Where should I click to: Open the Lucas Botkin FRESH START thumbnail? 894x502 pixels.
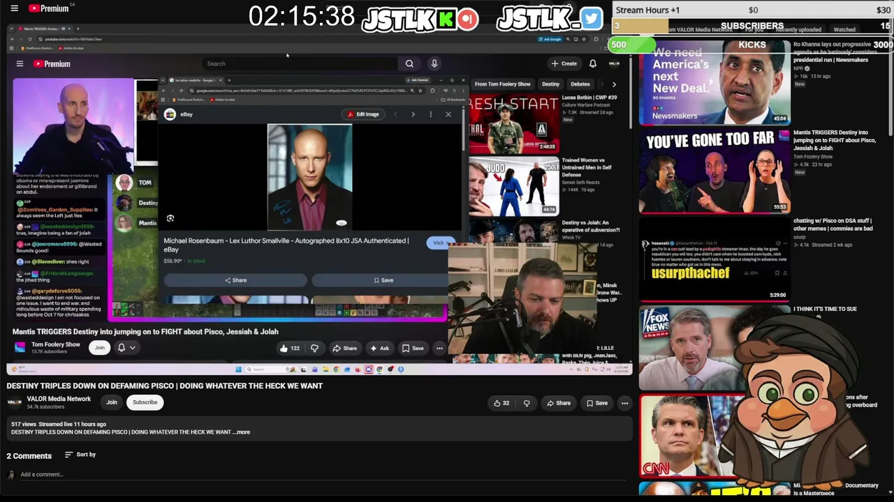point(513,124)
